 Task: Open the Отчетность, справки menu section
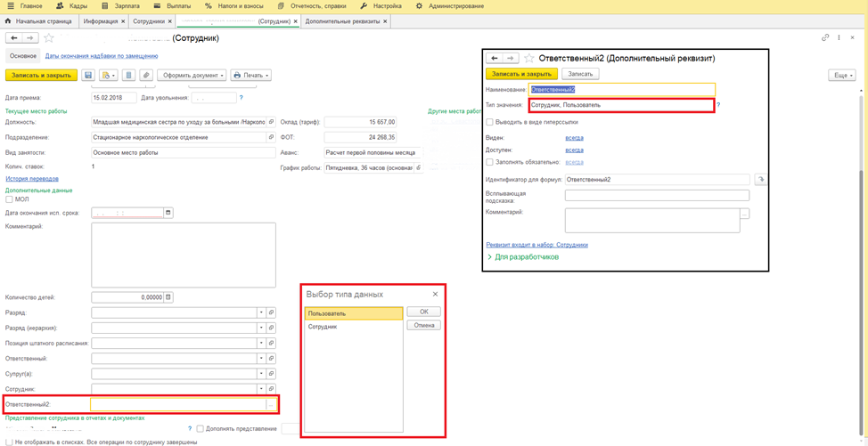[x=312, y=6]
